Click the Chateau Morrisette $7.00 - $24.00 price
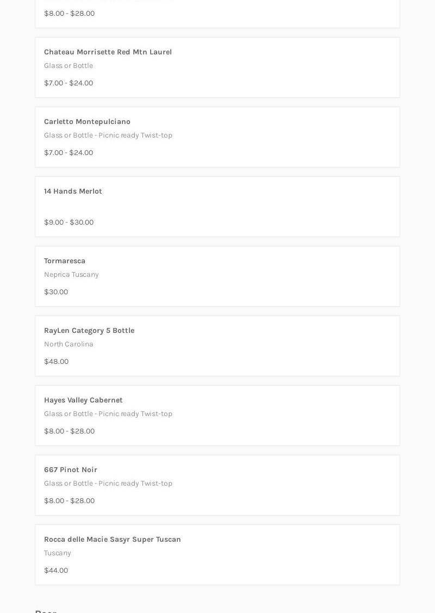 pyautogui.click(x=69, y=83)
